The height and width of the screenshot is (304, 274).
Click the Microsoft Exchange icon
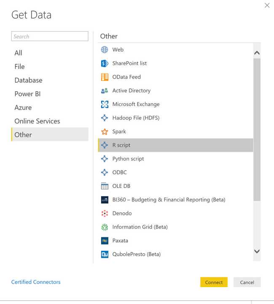105,104
